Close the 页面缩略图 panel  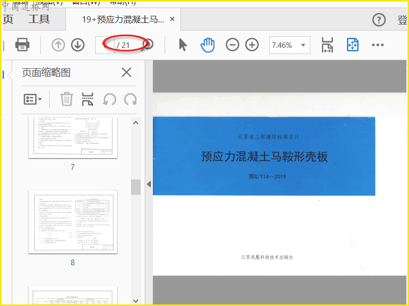(x=126, y=72)
